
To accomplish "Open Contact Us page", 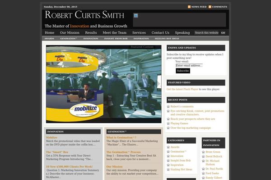I will [x=160, y=32].
